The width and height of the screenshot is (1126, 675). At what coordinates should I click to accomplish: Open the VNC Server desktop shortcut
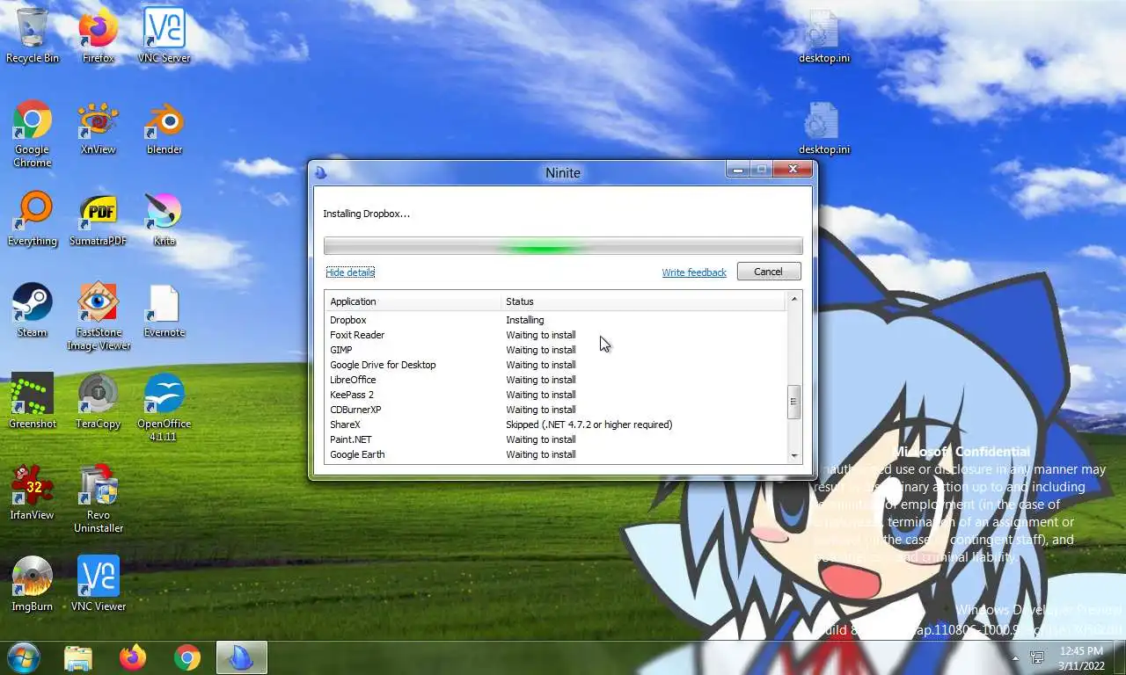click(x=164, y=36)
